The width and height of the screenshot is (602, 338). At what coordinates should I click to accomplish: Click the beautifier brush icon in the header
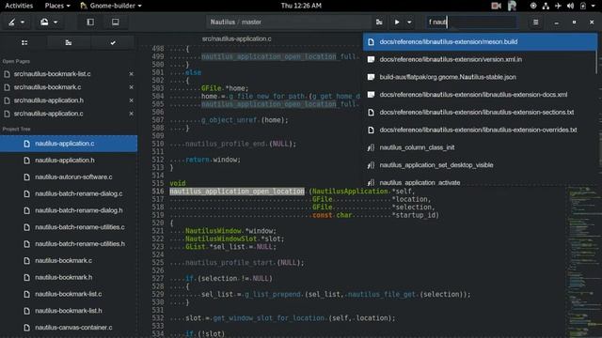pyautogui.click(x=12, y=23)
